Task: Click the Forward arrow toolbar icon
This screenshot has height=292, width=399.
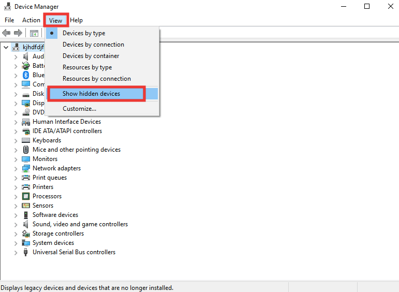Action: [18, 33]
